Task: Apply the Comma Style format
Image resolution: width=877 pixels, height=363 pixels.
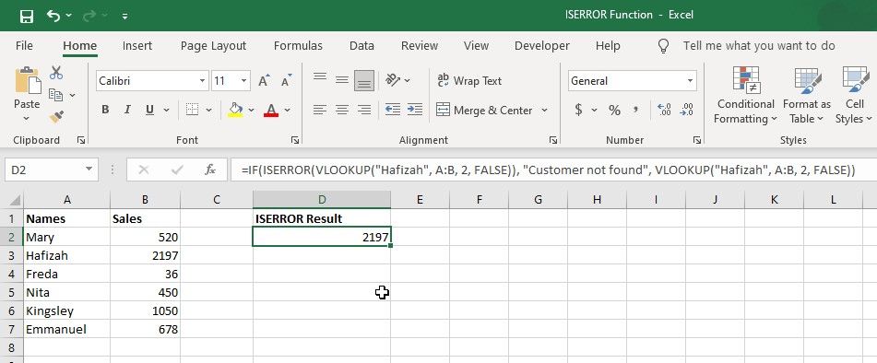Action: tap(636, 110)
